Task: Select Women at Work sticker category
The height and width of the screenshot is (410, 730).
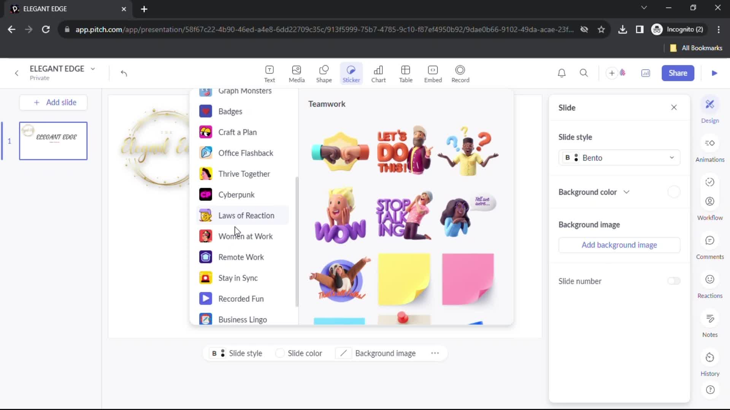Action: tap(246, 236)
